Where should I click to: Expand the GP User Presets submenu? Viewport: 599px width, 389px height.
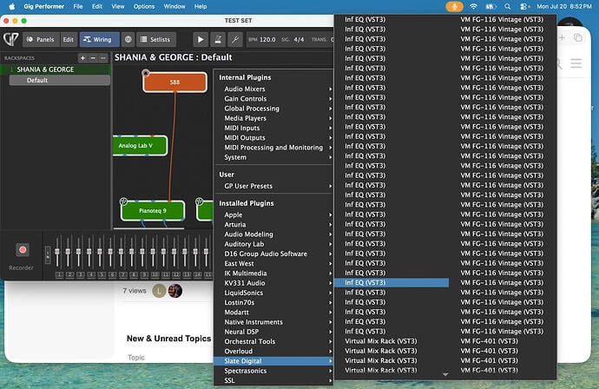pyautogui.click(x=274, y=186)
